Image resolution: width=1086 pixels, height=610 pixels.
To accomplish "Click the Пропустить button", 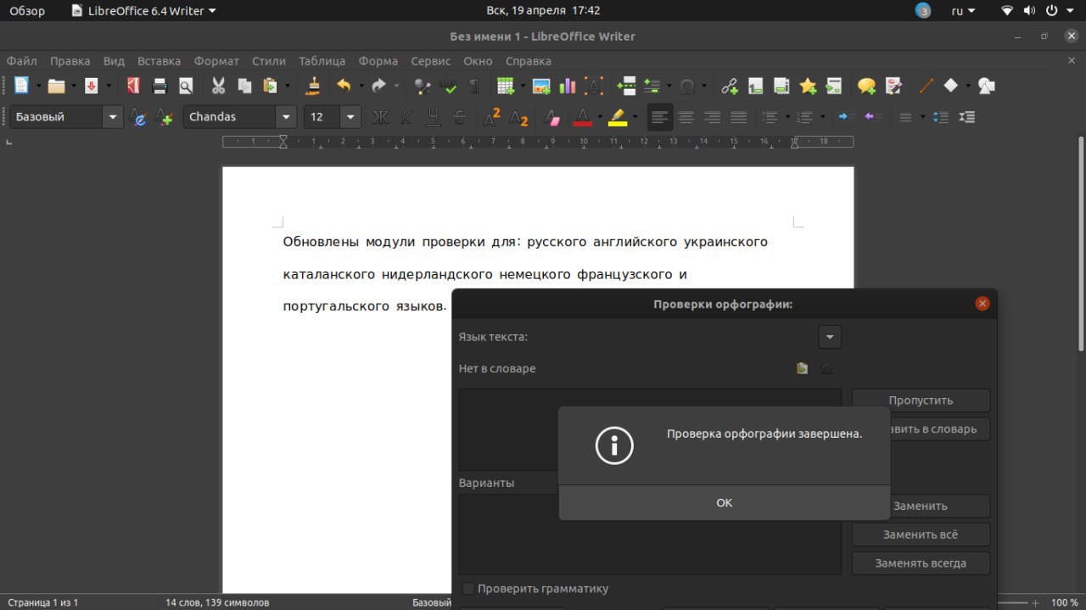I will tap(921, 400).
